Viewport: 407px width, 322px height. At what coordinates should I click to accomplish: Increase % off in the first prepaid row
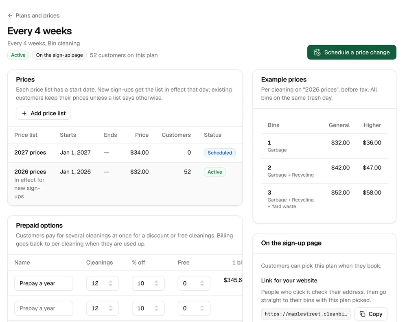[156, 281]
